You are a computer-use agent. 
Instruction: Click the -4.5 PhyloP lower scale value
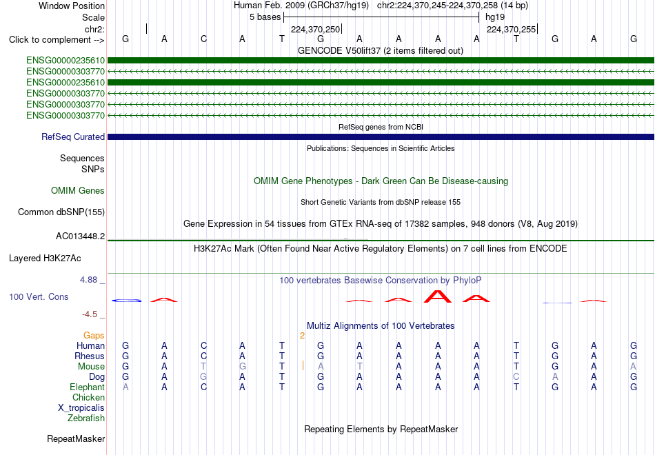click(x=90, y=314)
